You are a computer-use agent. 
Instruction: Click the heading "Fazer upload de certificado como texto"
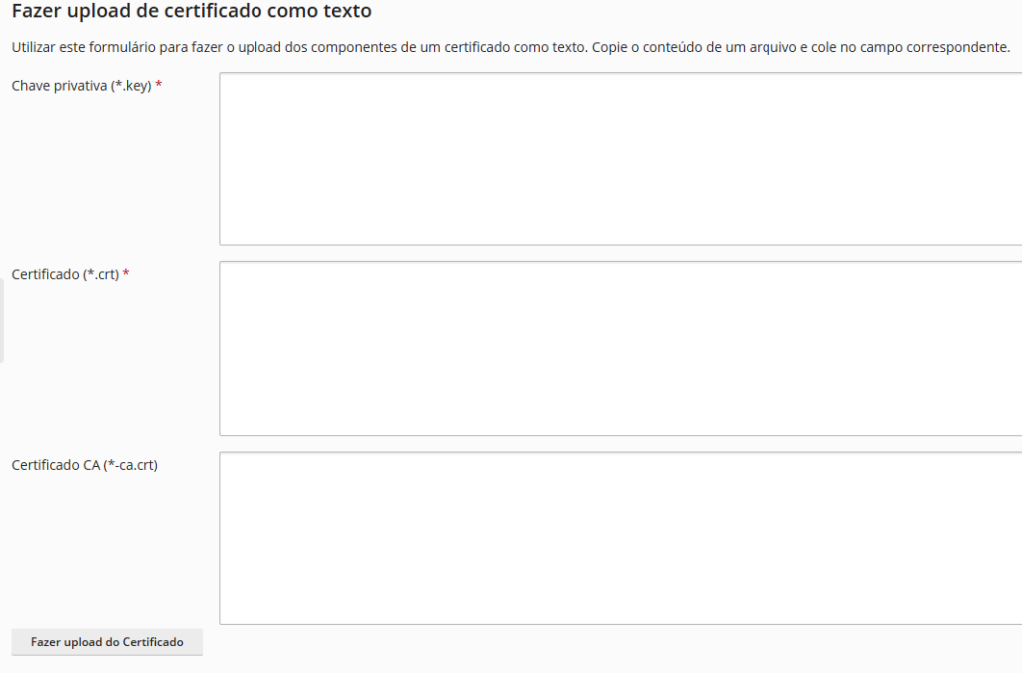pos(192,12)
